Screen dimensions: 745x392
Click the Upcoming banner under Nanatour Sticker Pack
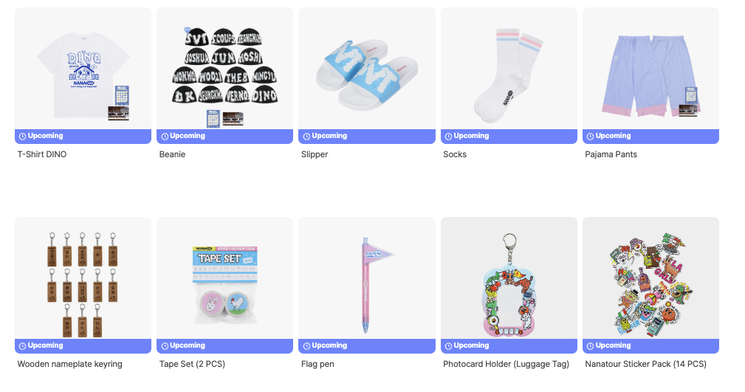click(650, 346)
